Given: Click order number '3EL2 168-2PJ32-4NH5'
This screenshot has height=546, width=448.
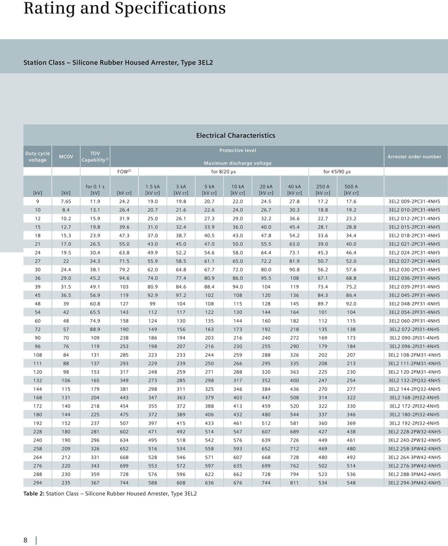Looking at the screenshot, I should coord(414,398).
